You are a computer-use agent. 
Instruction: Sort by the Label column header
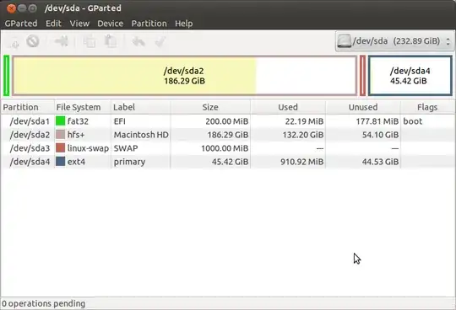coord(140,107)
